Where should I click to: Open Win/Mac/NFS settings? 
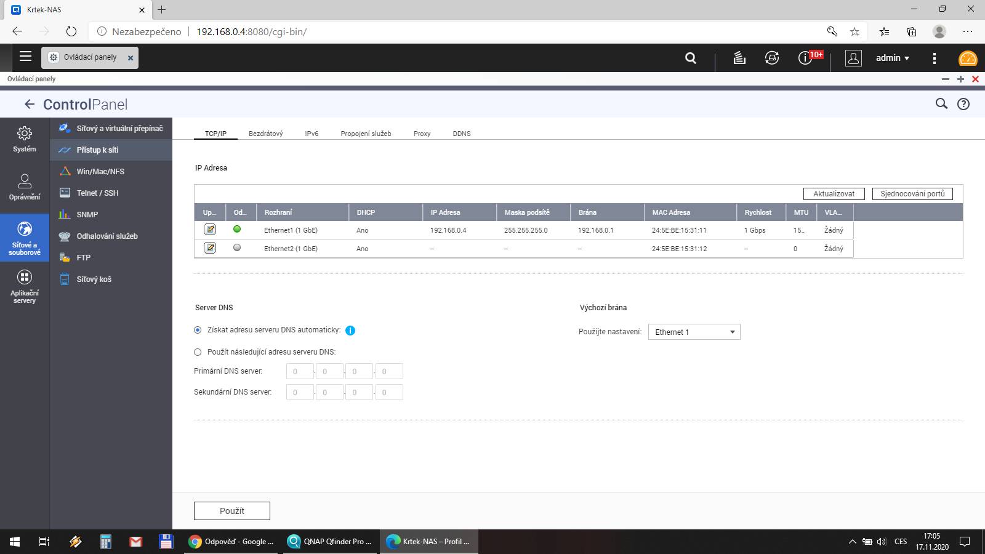pyautogui.click(x=111, y=171)
